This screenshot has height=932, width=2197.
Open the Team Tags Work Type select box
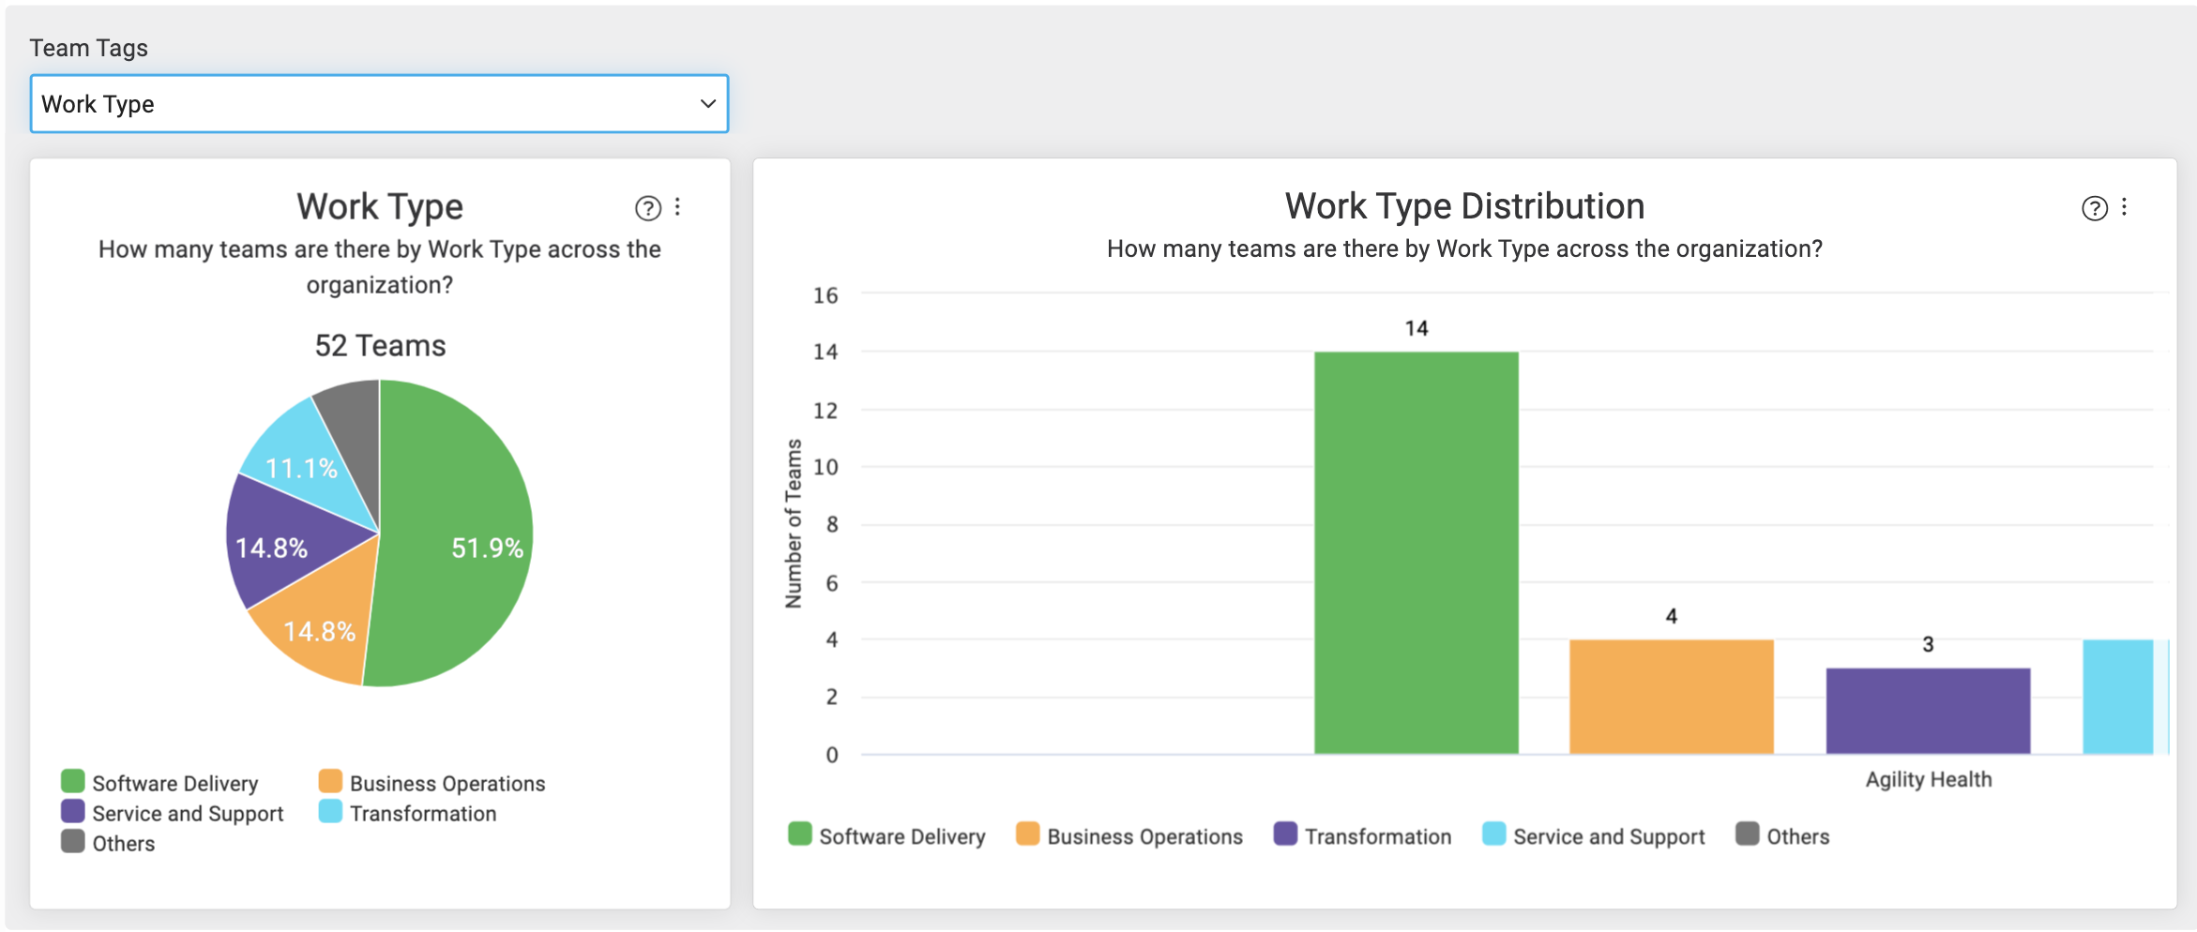[x=379, y=104]
